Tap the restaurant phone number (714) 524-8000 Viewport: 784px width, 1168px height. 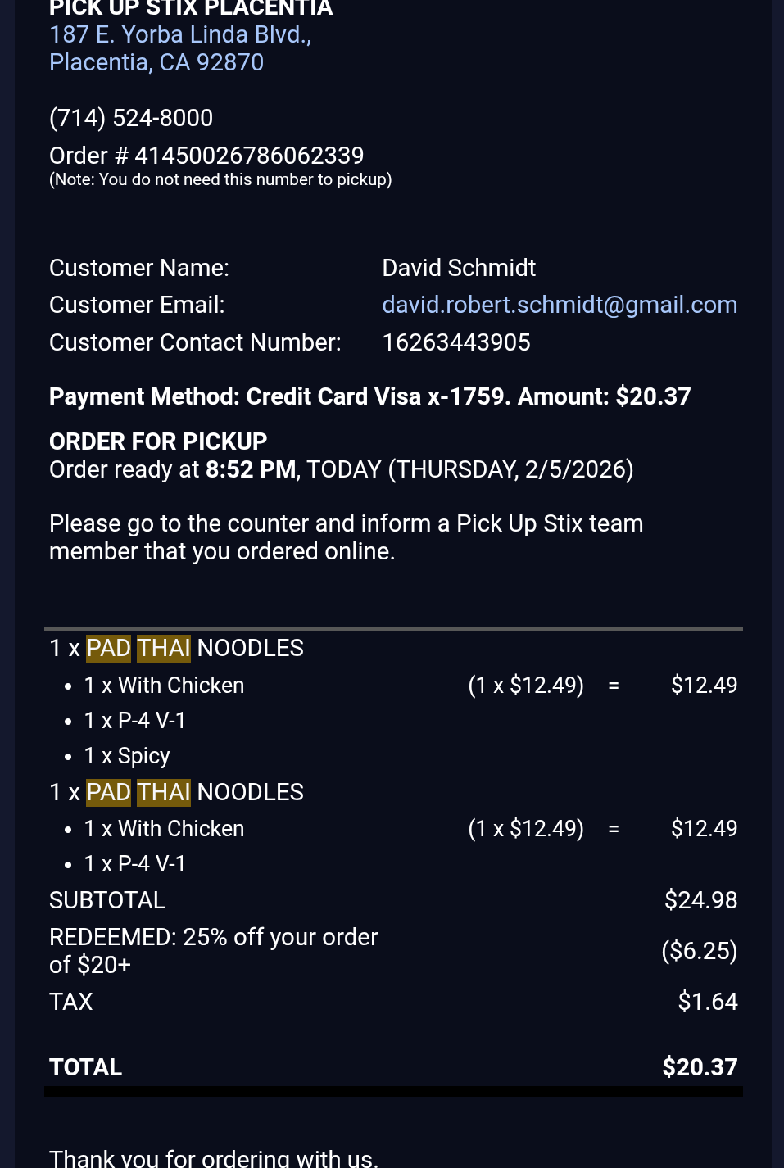[x=131, y=118]
